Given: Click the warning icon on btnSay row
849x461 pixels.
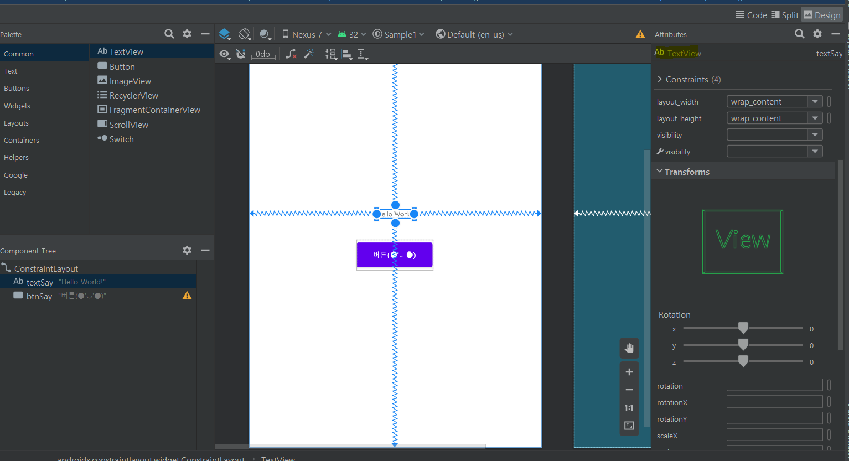Looking at the screenshot, I should click(187, 296).
